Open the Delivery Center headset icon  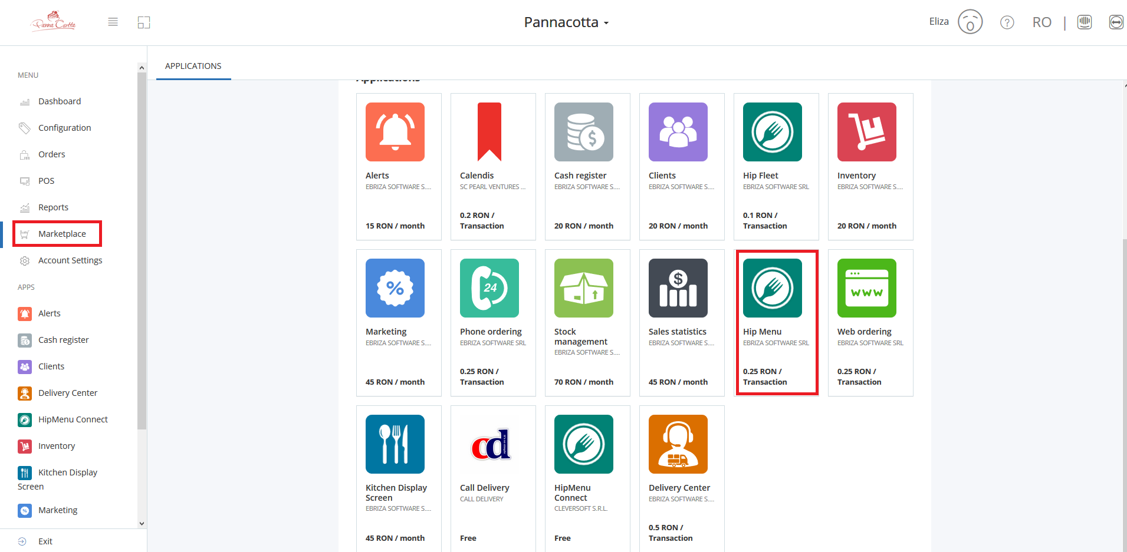678,444
